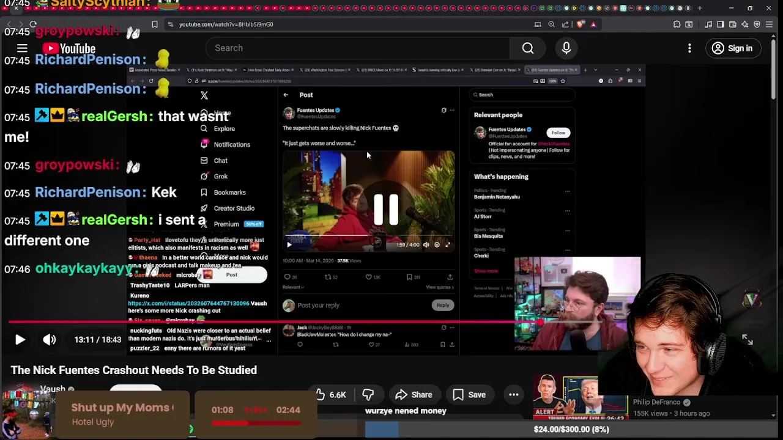Open the View quotes link

[440, 287]
